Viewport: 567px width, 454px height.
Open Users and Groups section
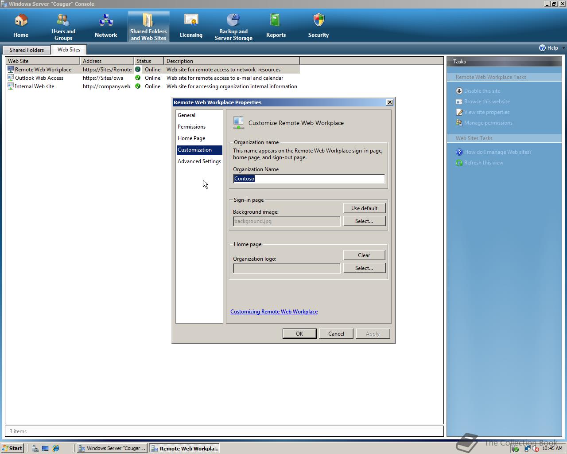[x=63, y=26]
